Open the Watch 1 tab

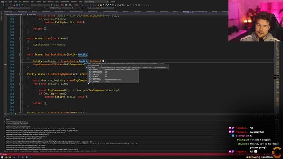[16, 151]
